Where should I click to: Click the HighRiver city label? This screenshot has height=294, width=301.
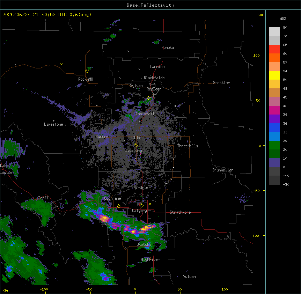[x=150, y=259]
